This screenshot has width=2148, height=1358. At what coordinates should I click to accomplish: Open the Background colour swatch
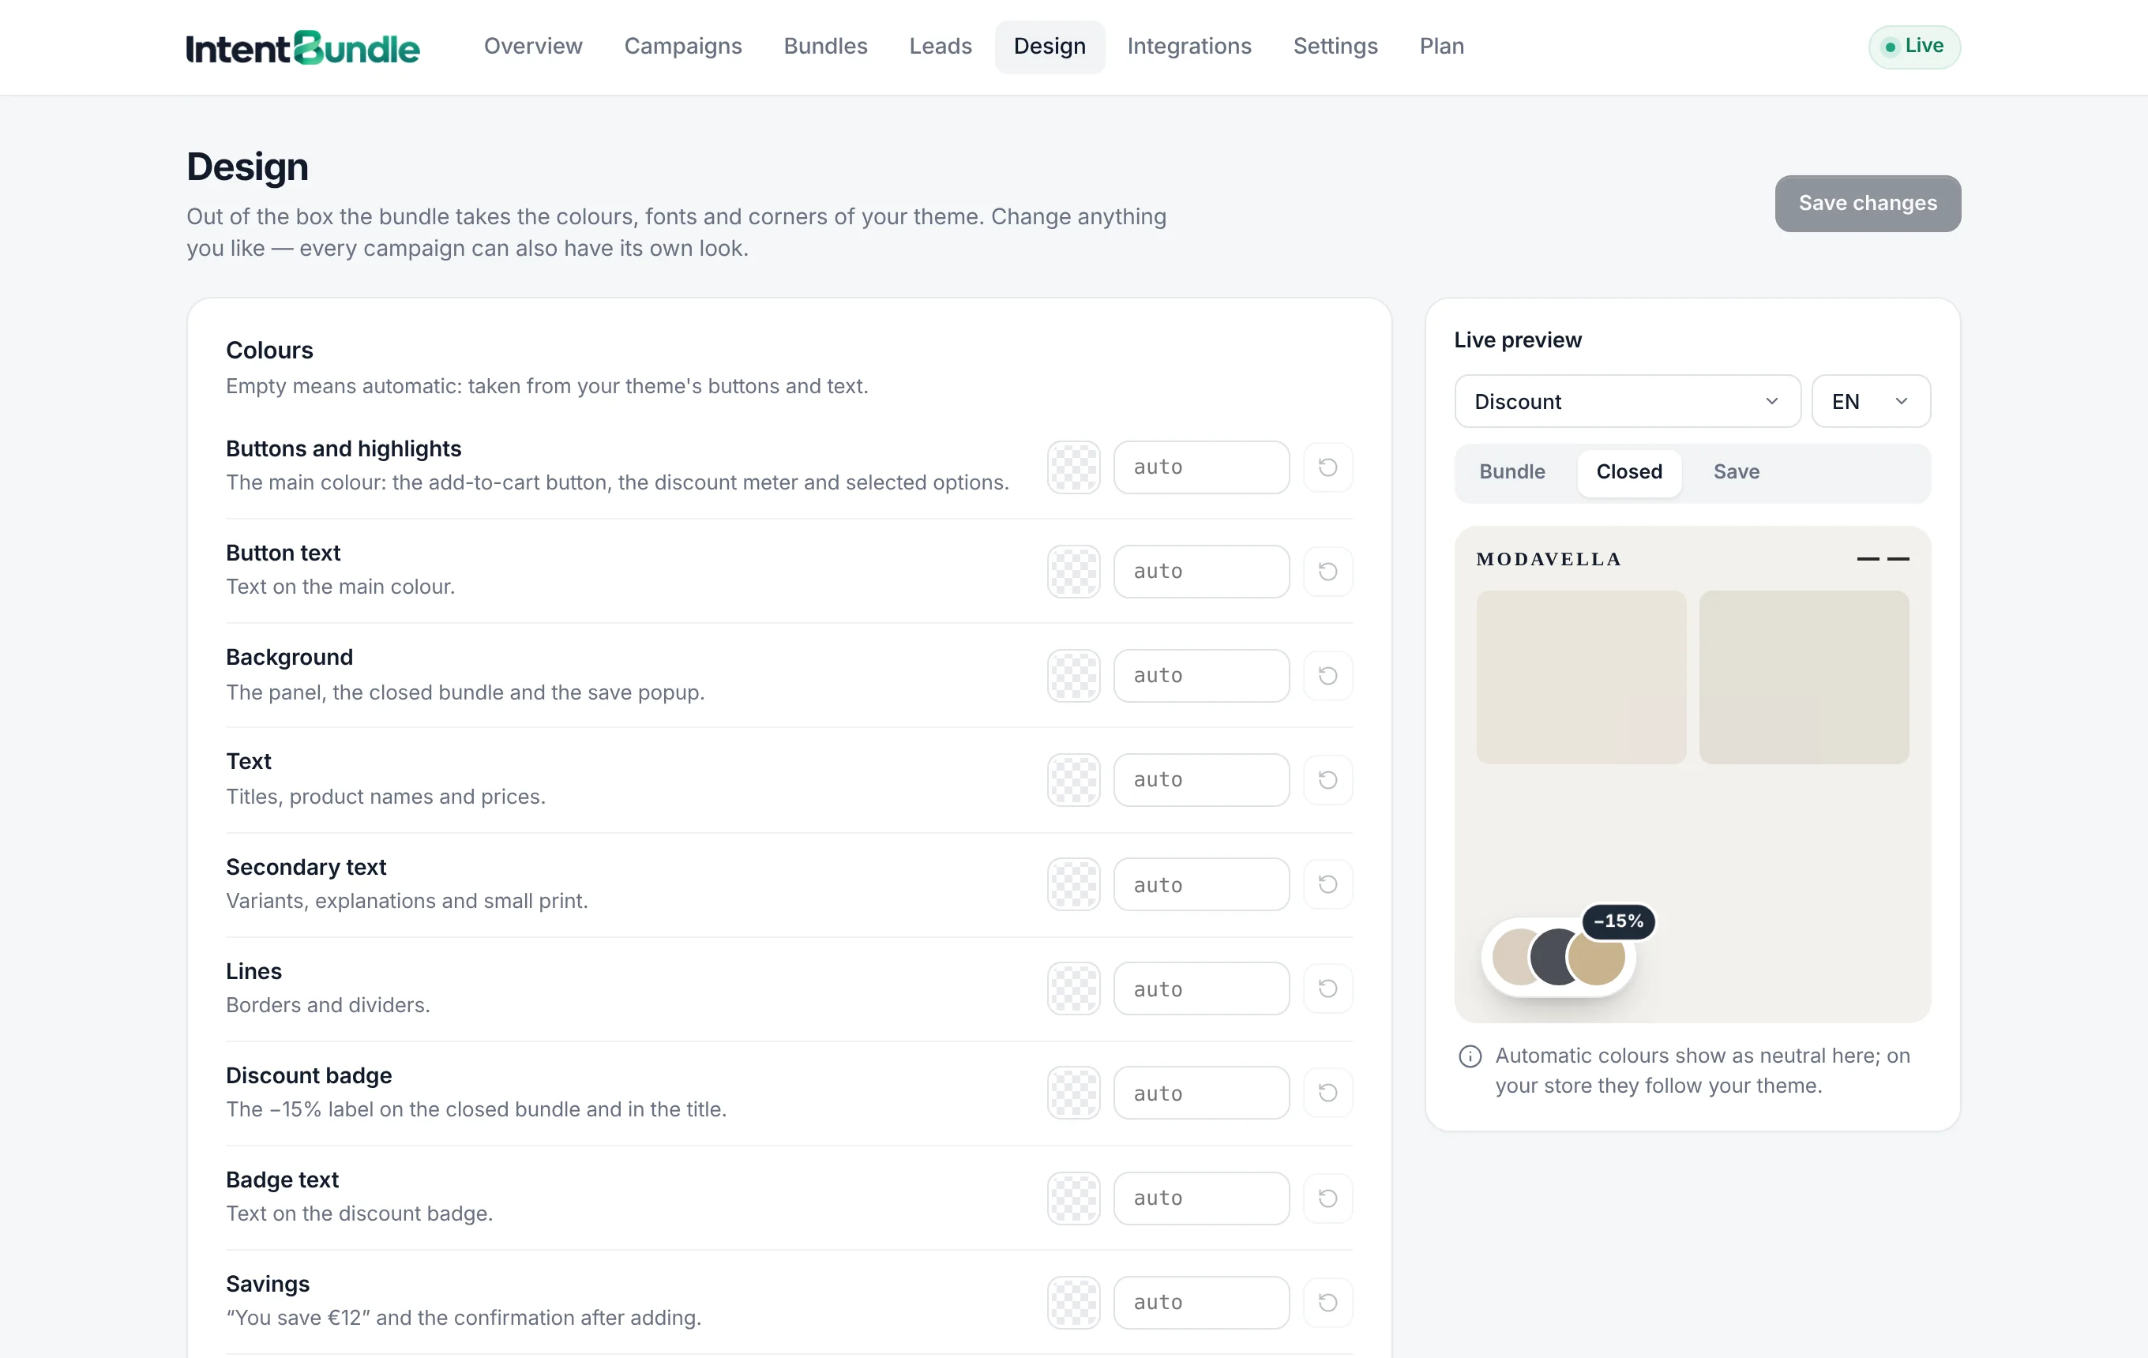tap(1073, 676)
